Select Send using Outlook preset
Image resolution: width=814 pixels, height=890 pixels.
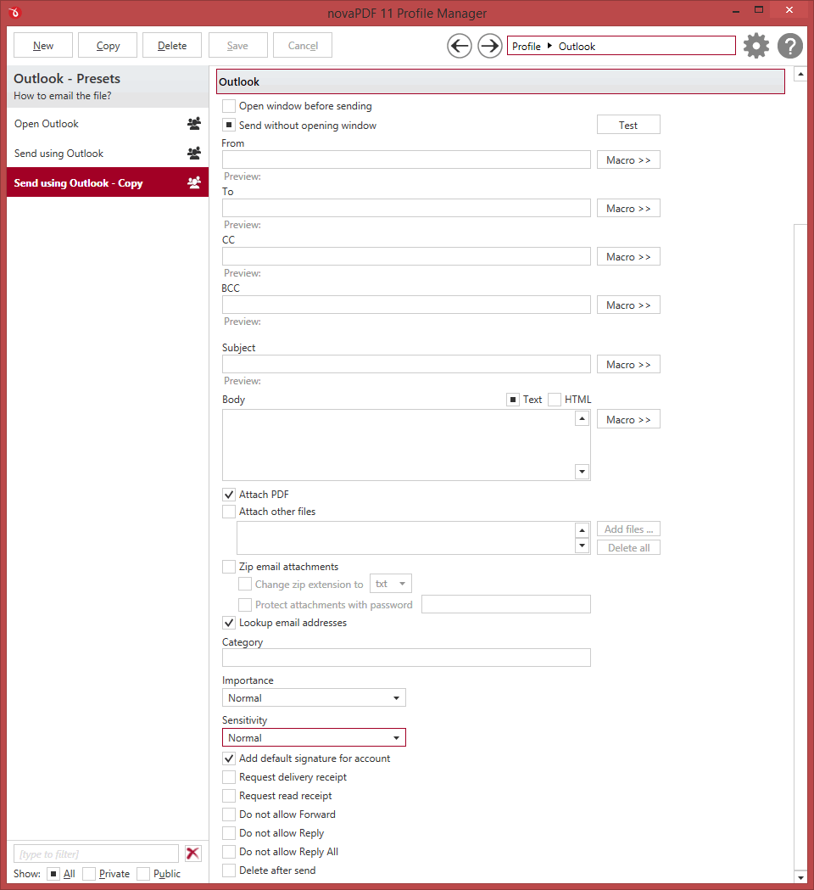point(108,154)
